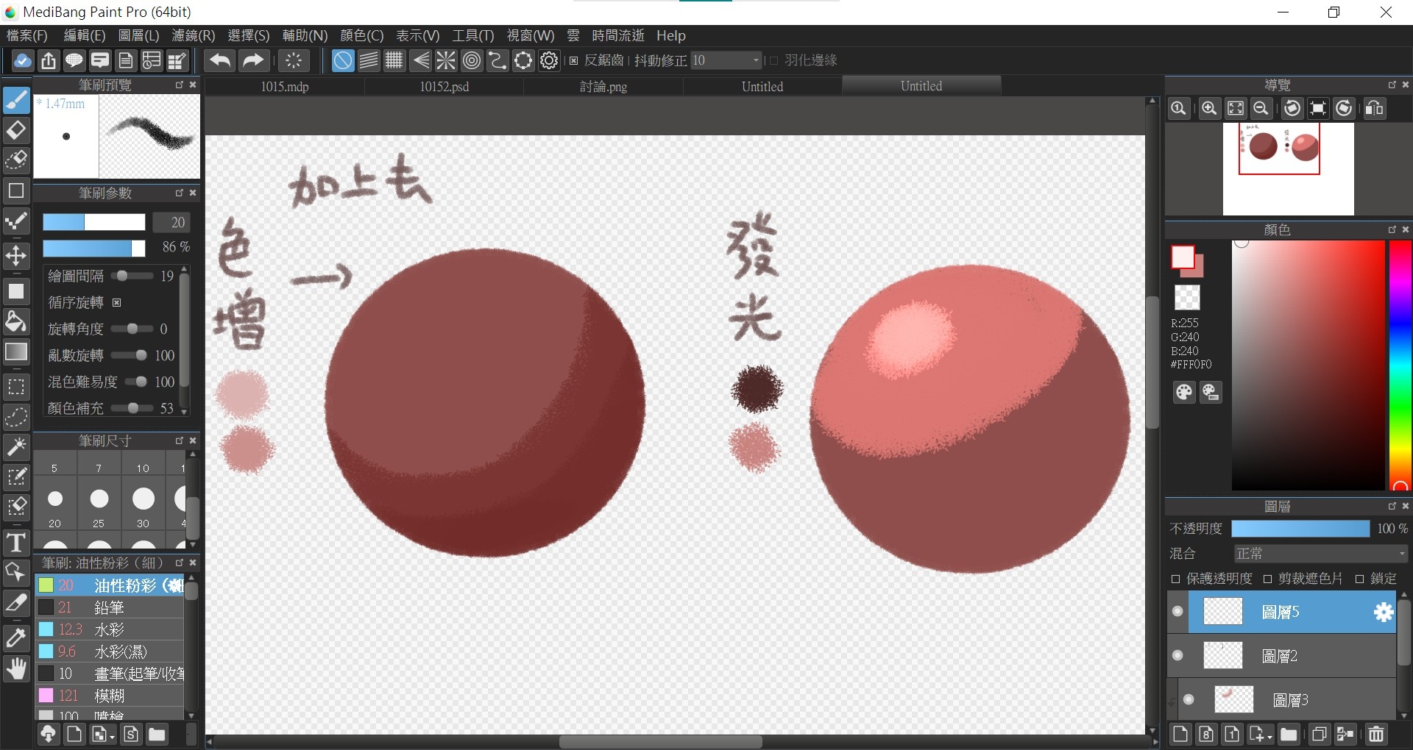The height and width of the screenshot is (750, 1413).
Task: Open 混合 blend mode dropdown
Action: coord(1320,553)
